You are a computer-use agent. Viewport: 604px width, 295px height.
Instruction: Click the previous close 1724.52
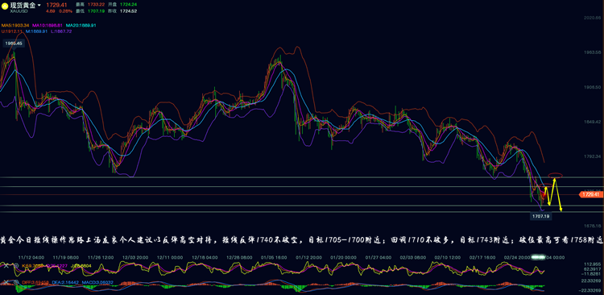(128, 11)
